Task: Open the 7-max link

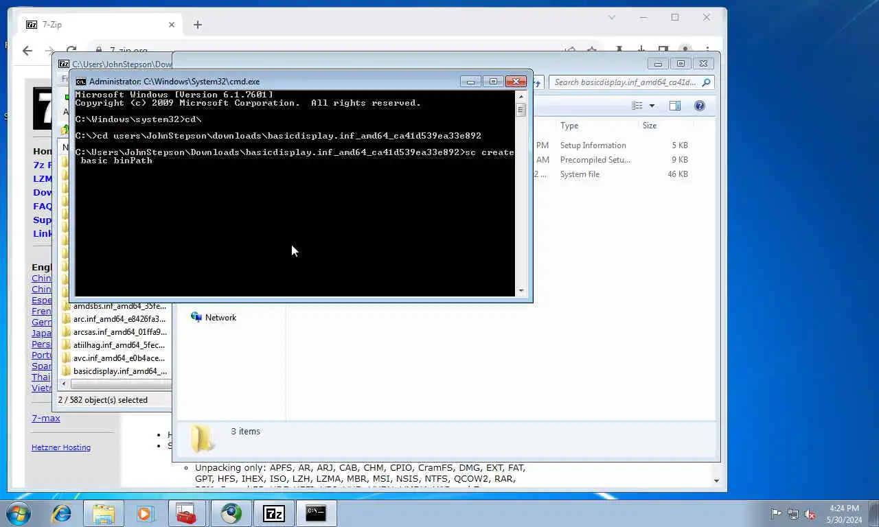Action: [46, 419]
